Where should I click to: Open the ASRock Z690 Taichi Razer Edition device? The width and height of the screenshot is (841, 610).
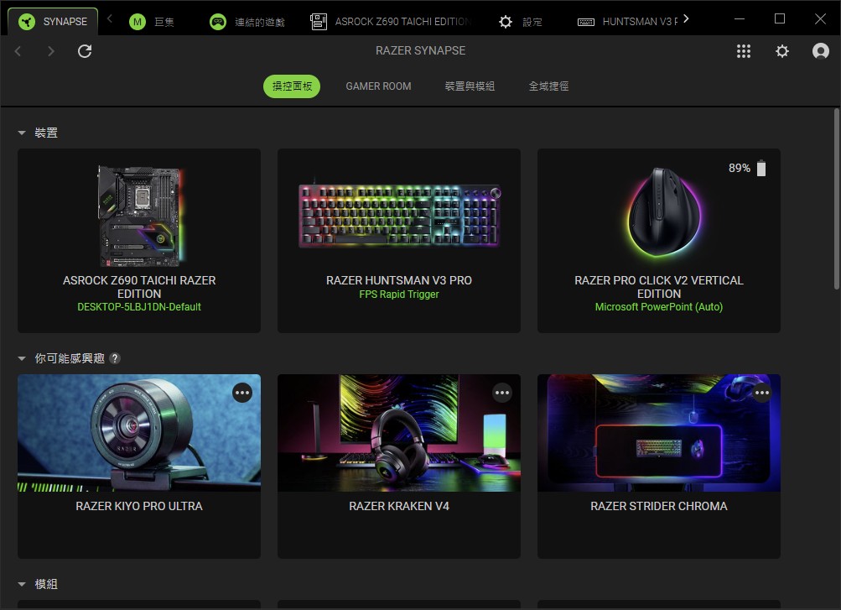point(139,241)
